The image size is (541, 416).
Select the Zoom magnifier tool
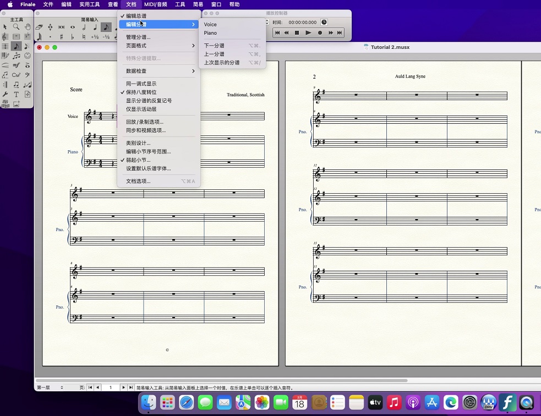(17, 27)
